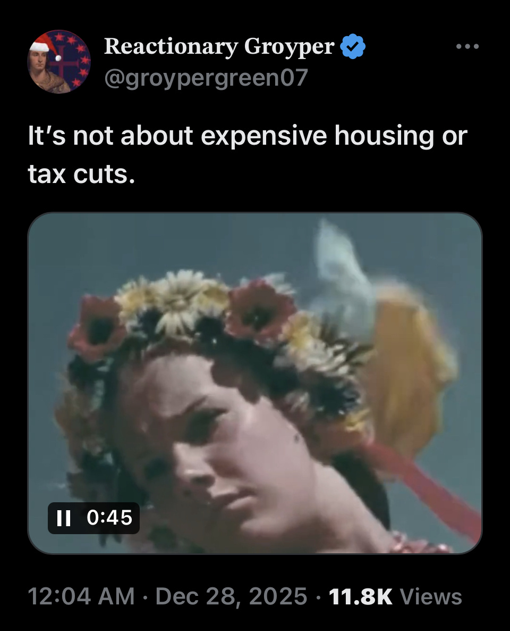Open the @groypergreen07 handle link

(x=206, y=77)
